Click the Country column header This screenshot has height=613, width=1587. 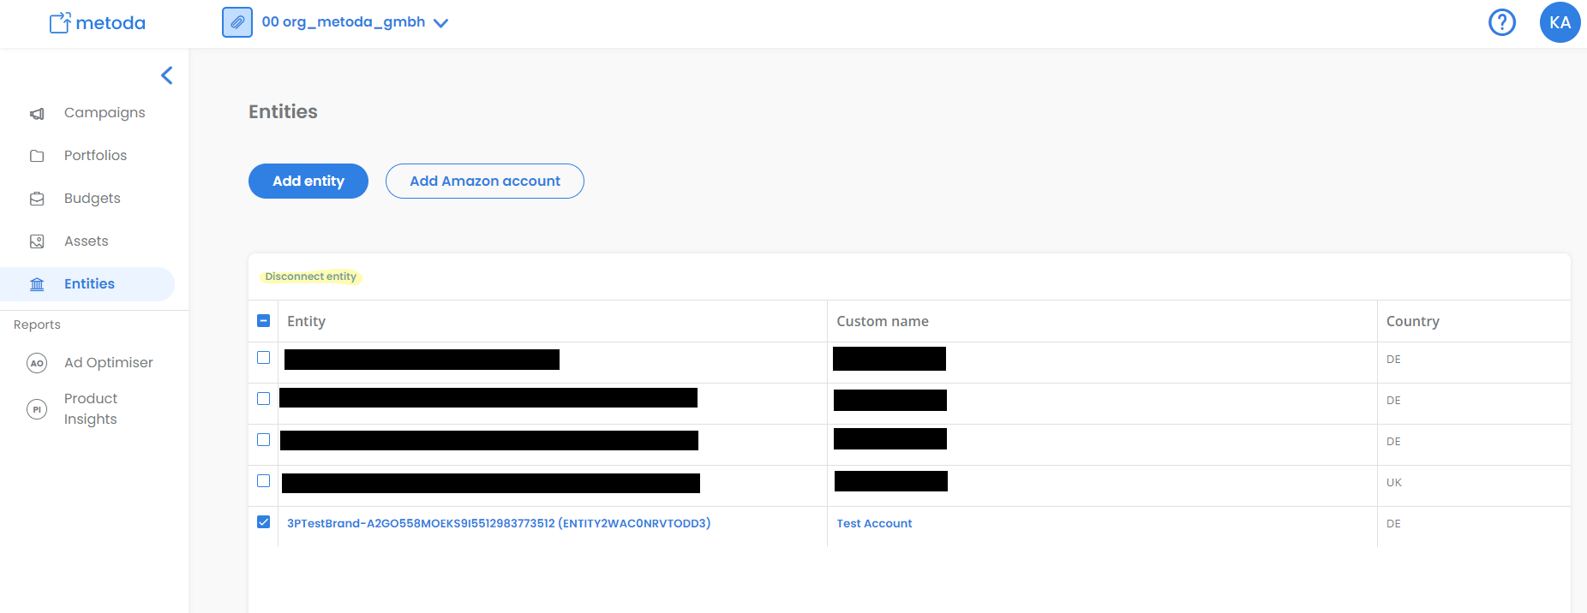coord(1413,321)
